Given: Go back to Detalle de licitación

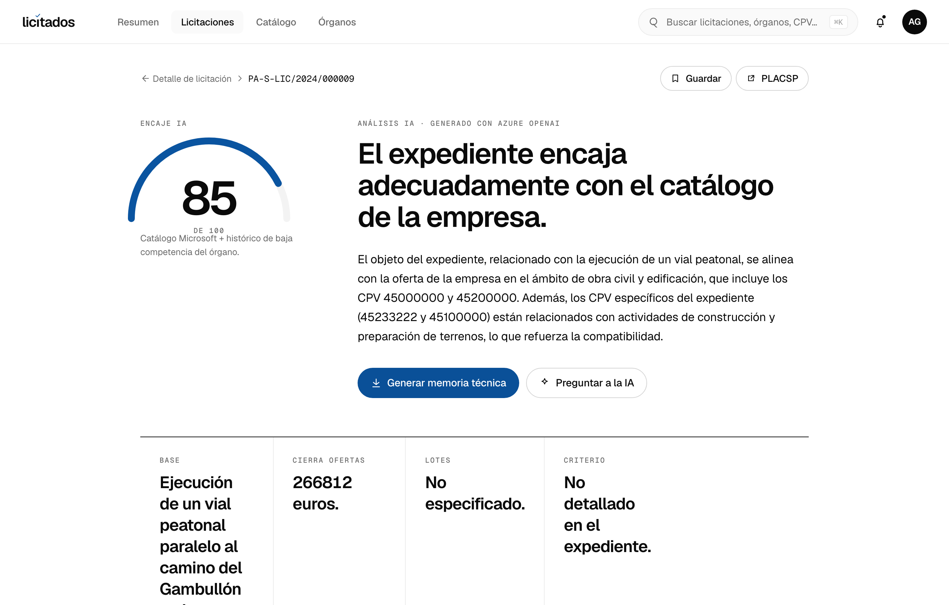Looking at the screenshot, I should [192, 79].
